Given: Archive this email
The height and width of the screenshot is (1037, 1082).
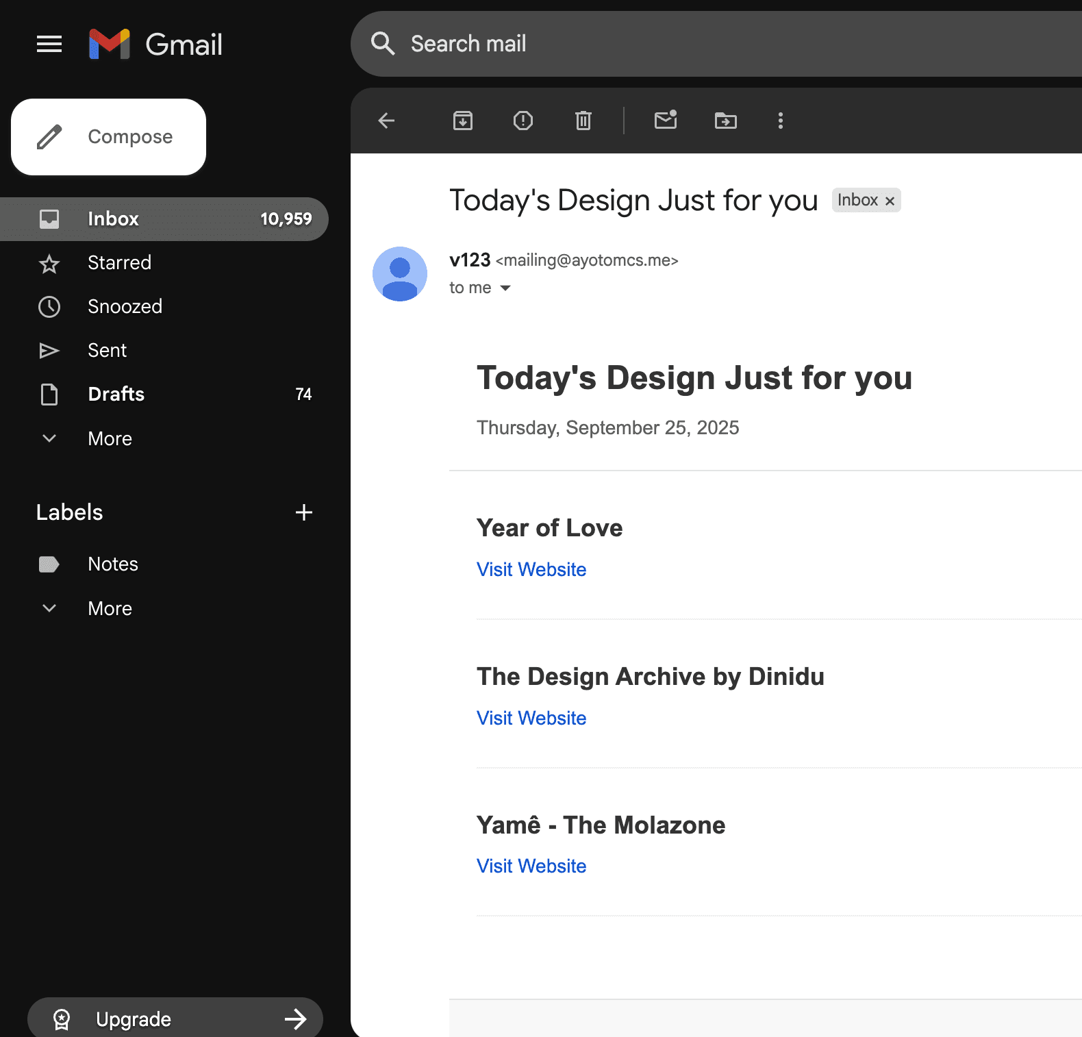Looking at the screenshot, I should pos(463,121).
